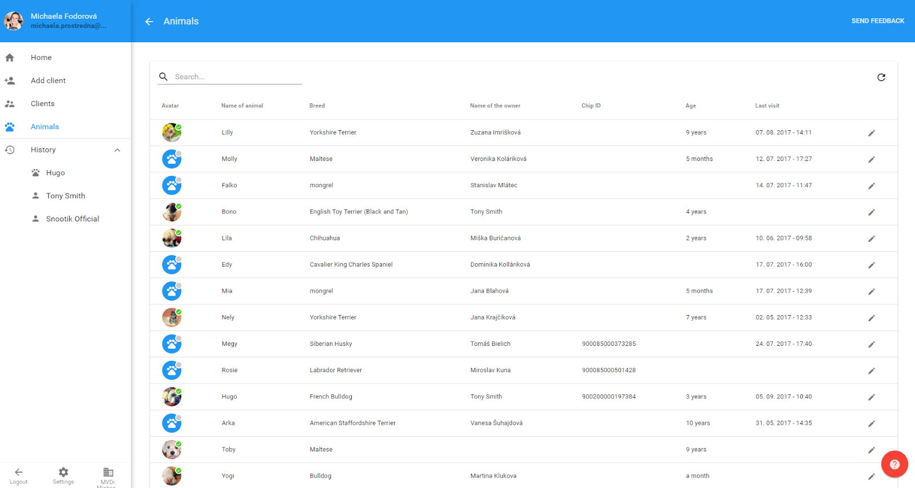Refresh the animals list

point(881,78)
